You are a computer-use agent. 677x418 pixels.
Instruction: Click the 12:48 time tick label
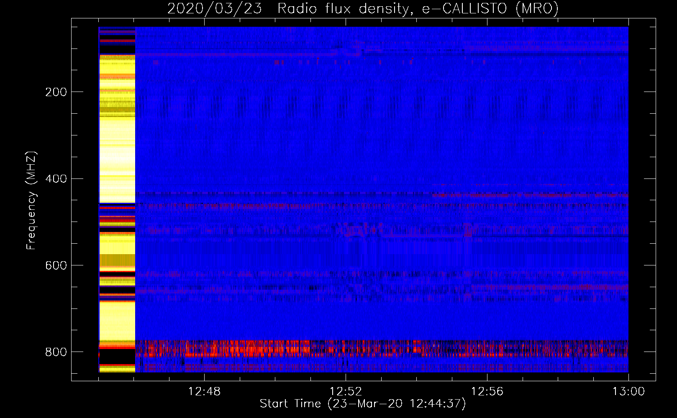[204, 392]
